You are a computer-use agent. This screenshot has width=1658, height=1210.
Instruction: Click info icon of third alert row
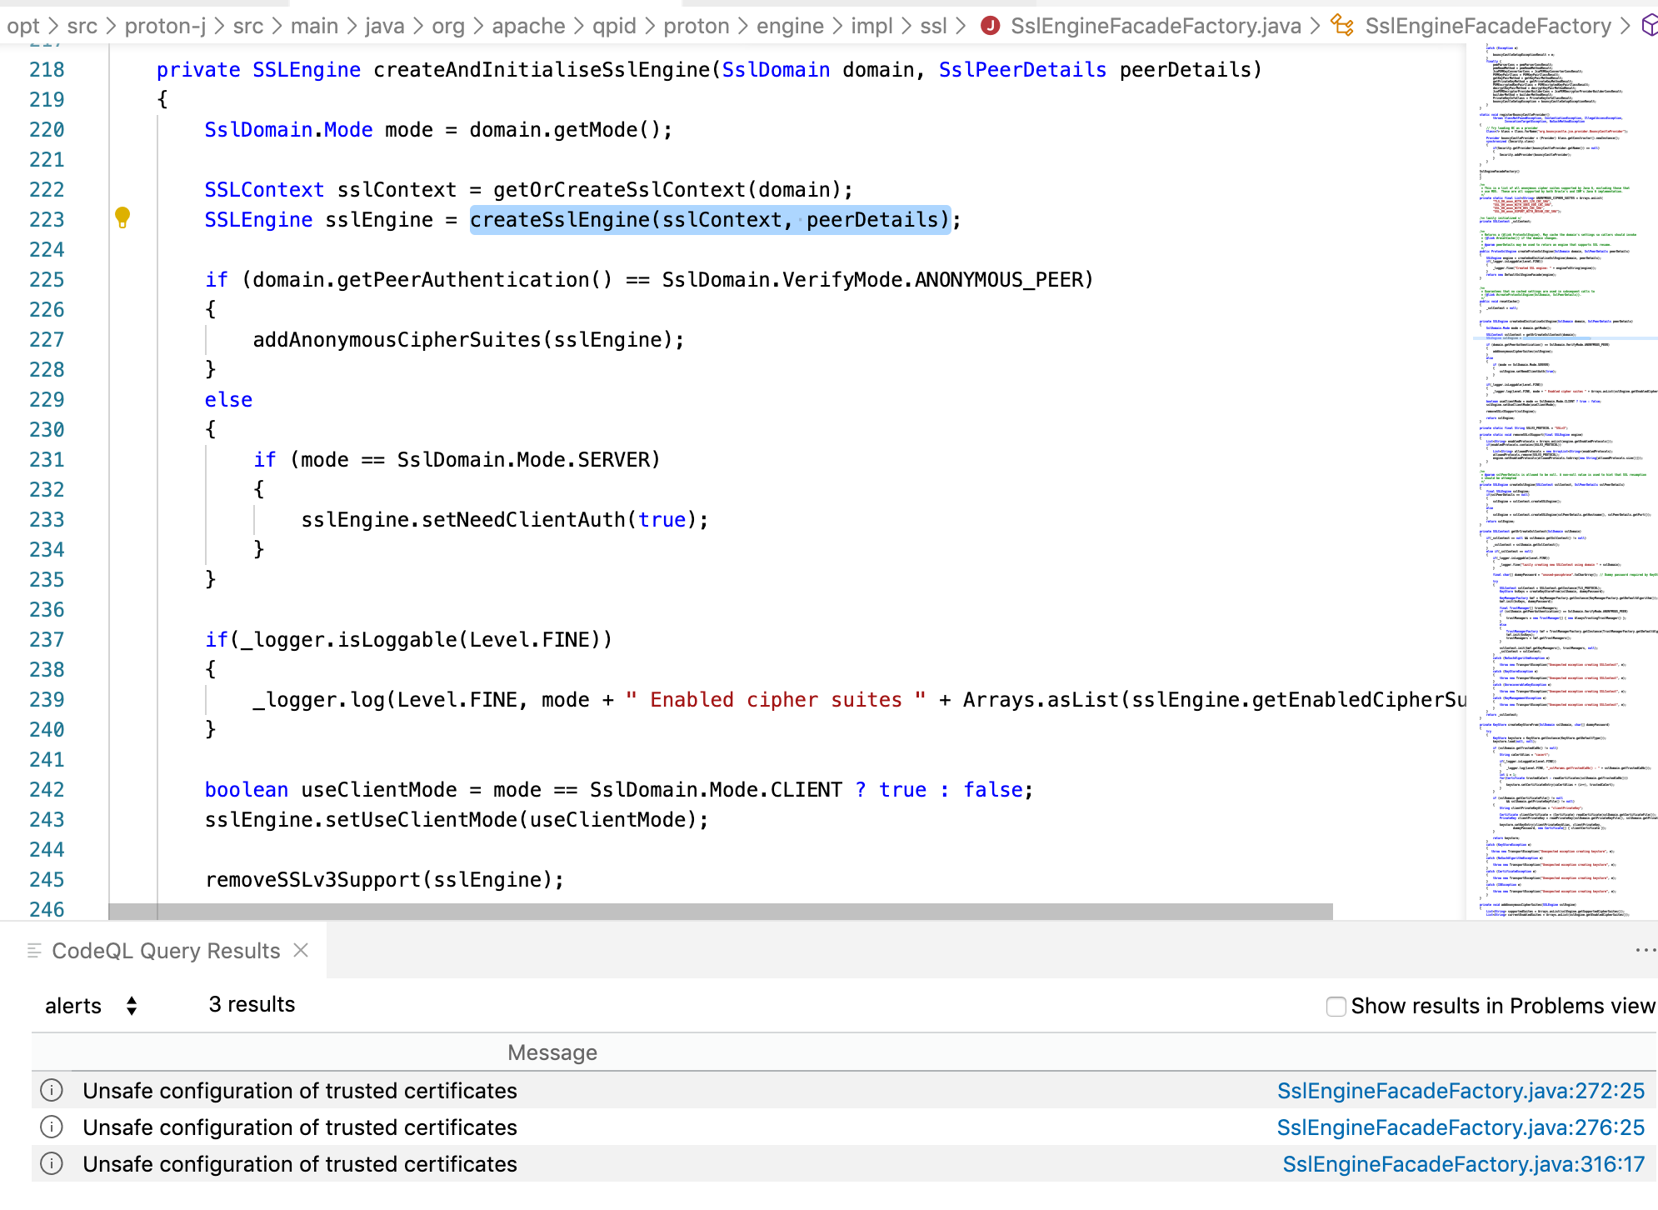52,1163
